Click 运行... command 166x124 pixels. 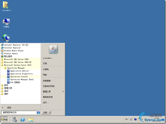tap(46, 102)
